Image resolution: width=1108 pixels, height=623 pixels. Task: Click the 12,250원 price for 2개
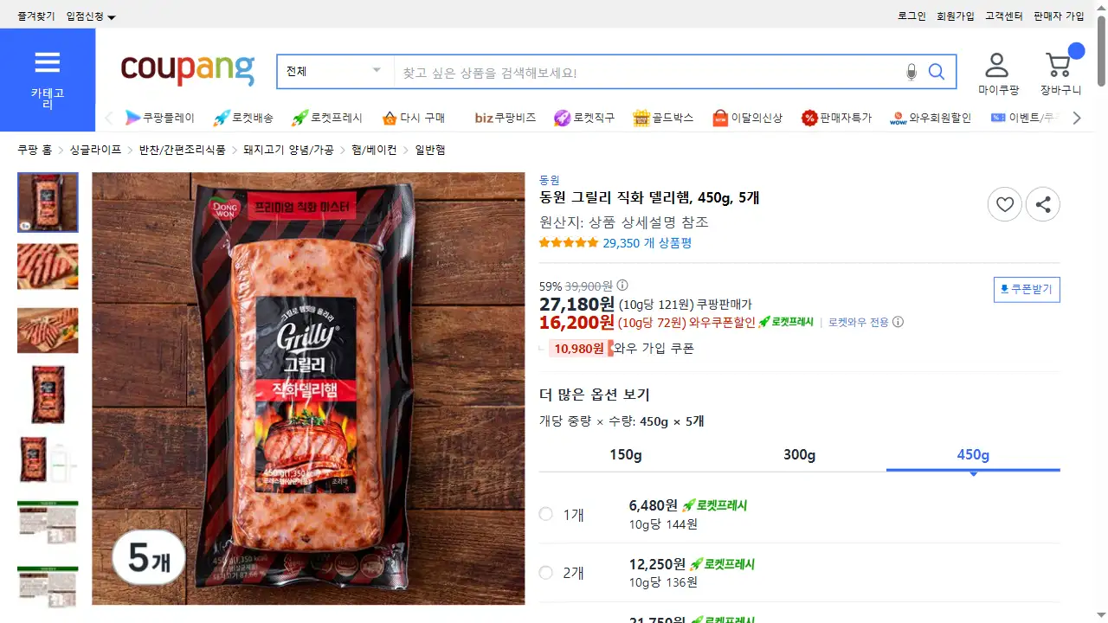click(x=657, y=563)
